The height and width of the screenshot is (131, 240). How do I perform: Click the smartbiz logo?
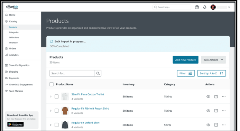click(12, 7)
